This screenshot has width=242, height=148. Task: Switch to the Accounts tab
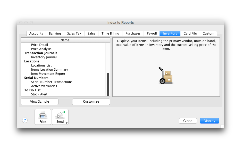point(36,34)
